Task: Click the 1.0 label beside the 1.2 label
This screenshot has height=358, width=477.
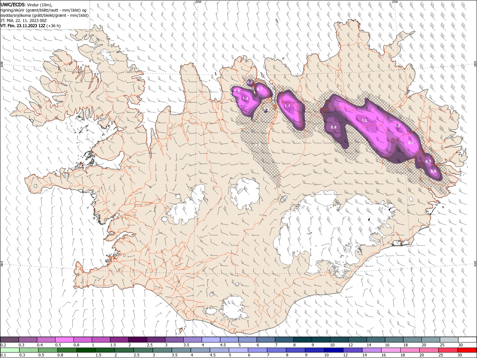Action: (x=364, y=120)
